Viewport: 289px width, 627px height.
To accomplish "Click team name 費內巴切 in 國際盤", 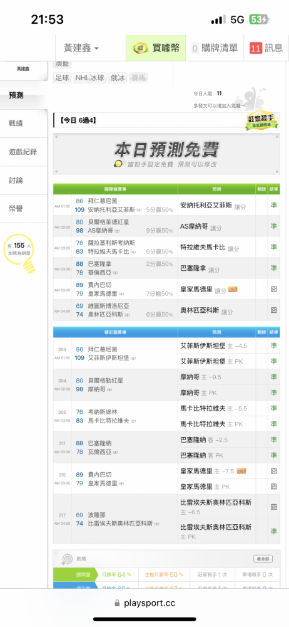I will pos(100,285).
